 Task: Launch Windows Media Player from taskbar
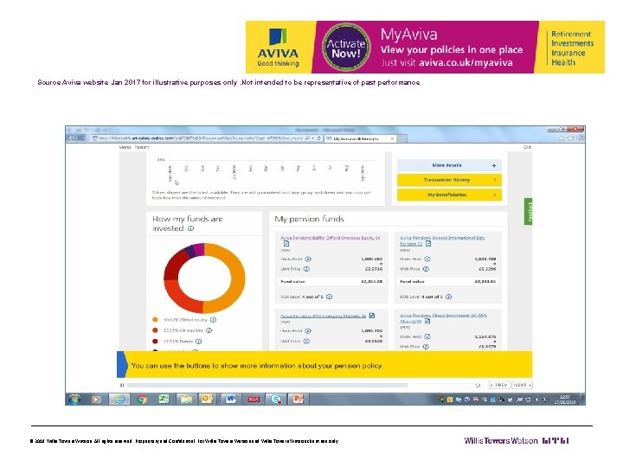(96, 399)
